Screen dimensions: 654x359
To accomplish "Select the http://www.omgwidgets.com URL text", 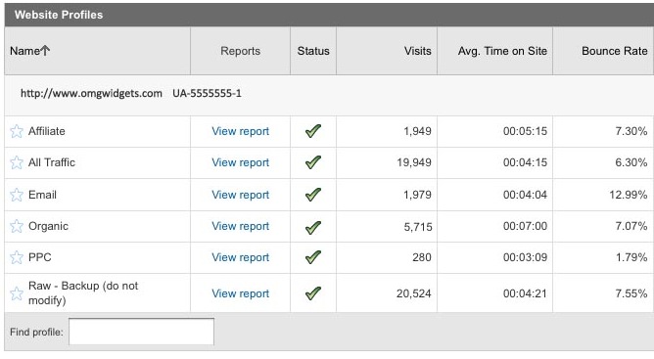I will click(91, 93).
